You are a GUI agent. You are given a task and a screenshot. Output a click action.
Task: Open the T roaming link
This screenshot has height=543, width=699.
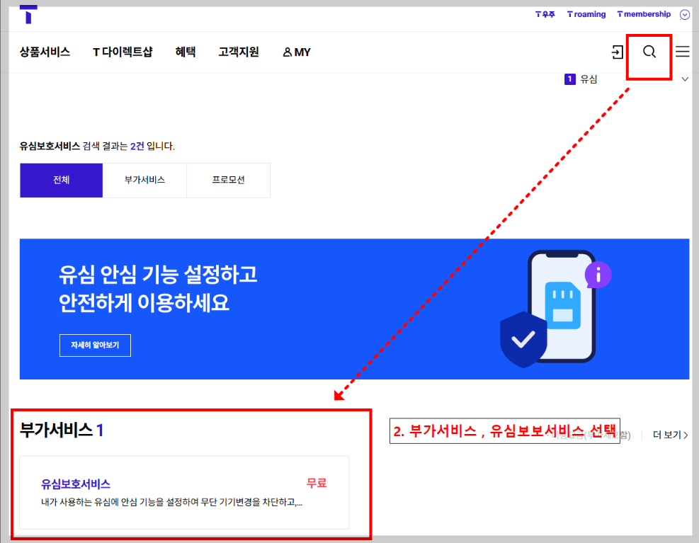(586, 14)
